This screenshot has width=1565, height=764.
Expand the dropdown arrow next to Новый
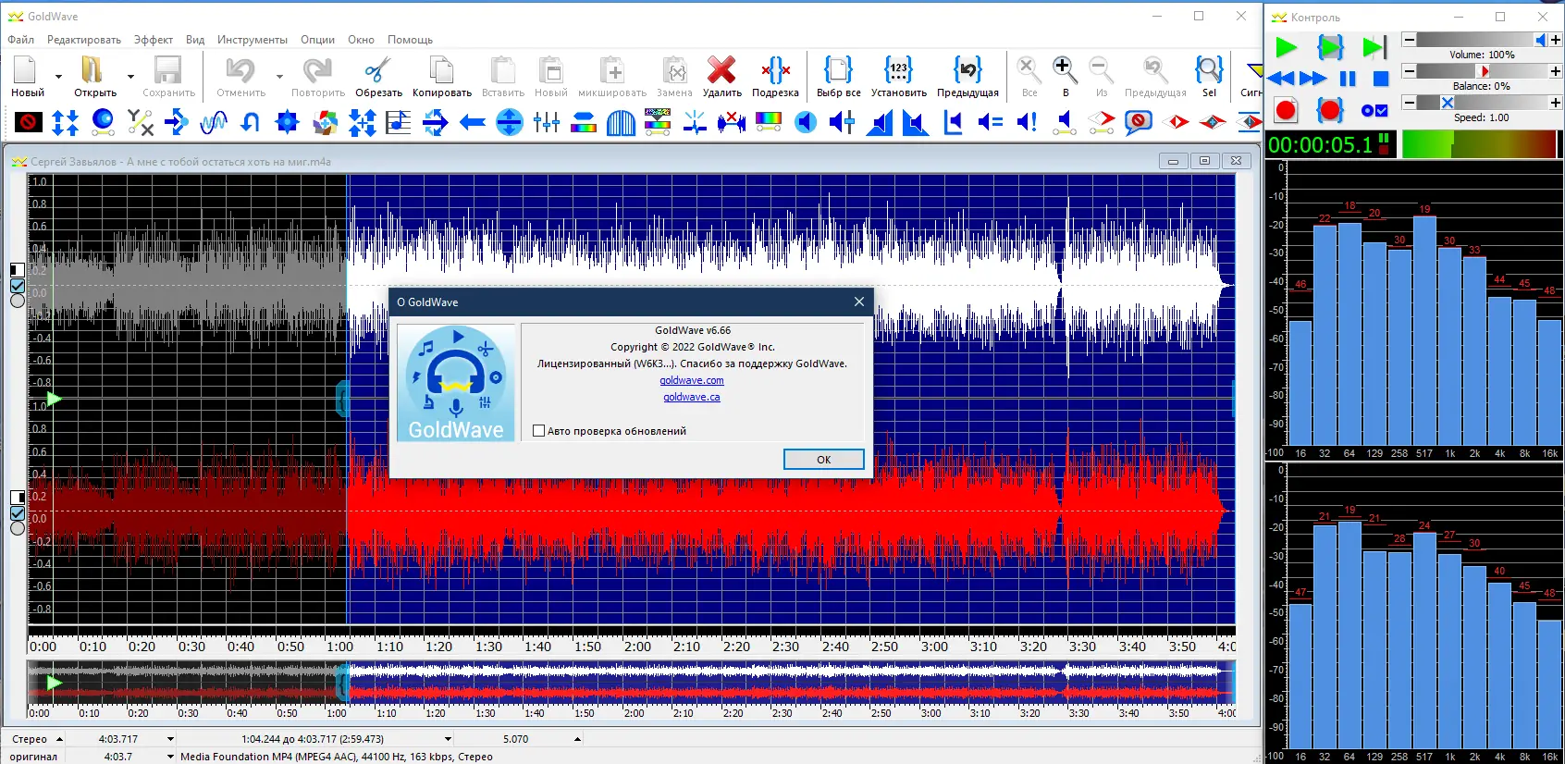tap(58, 77)
